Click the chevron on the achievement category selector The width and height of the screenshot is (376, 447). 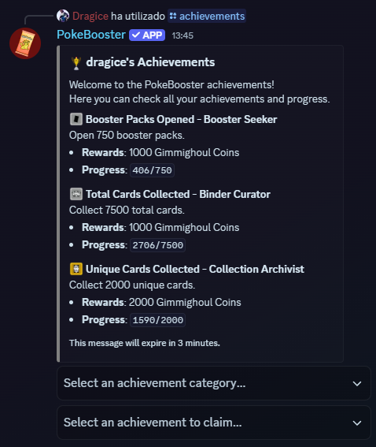pos(357,384)
